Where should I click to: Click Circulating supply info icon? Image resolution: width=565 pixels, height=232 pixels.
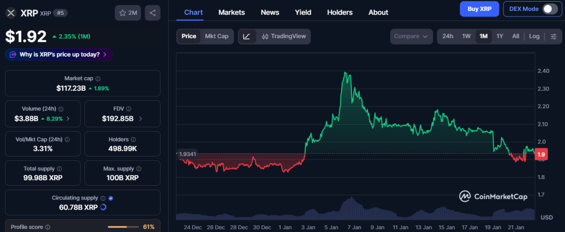pos(103,198)
